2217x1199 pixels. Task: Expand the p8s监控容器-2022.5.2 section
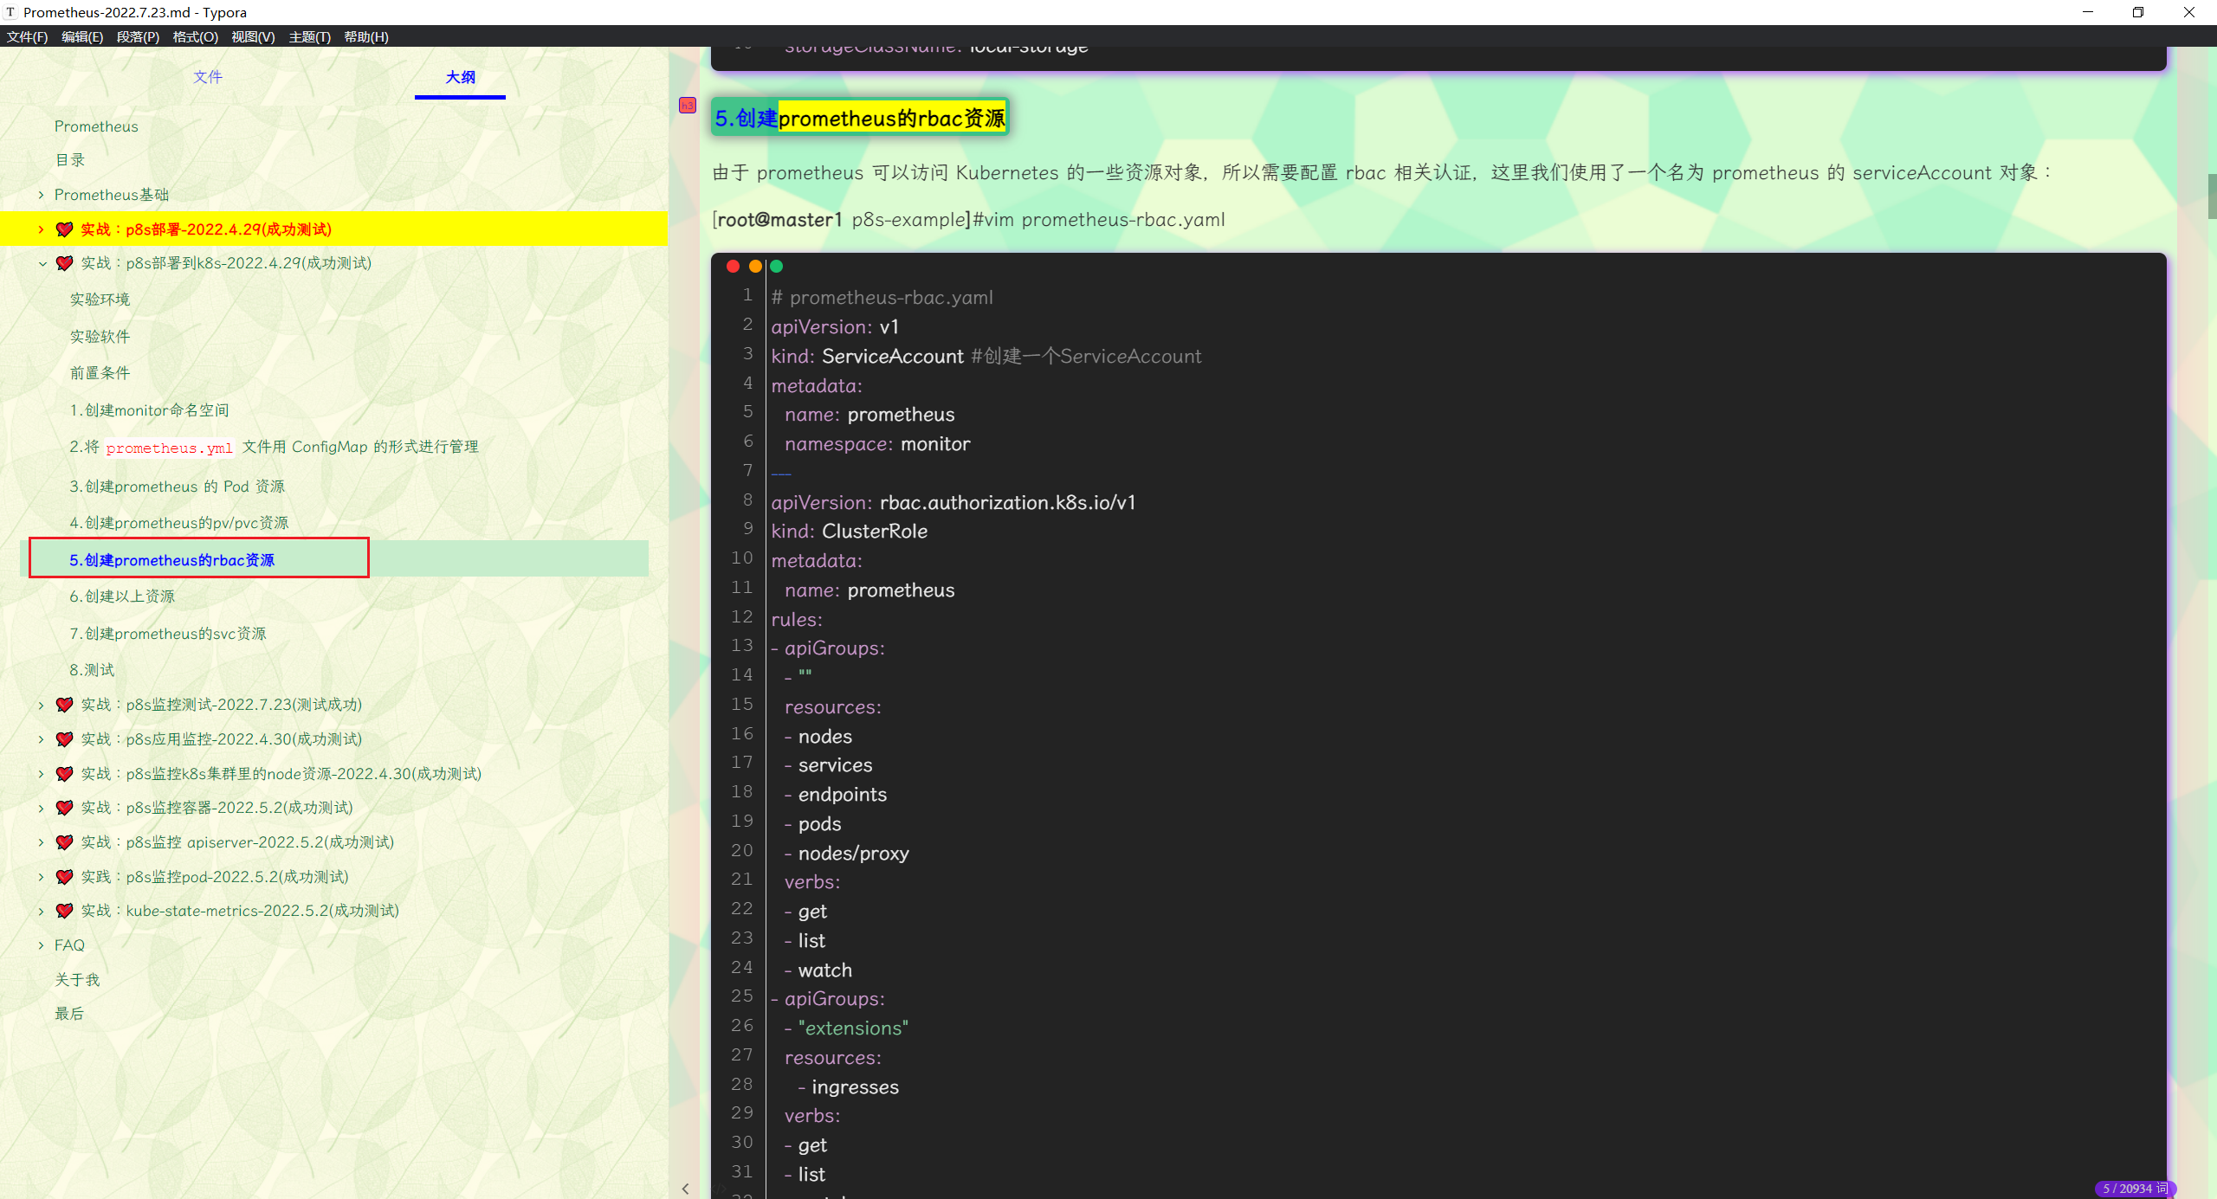pyautogui.click(x=41, y=808)
